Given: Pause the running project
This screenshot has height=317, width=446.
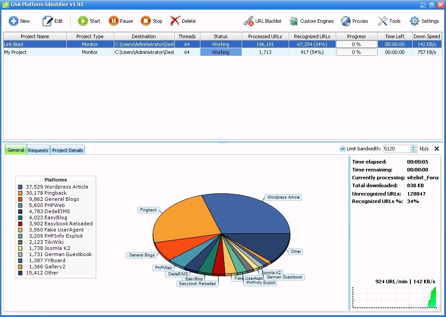Looking at the screenshot, I should tap(114, 21).
